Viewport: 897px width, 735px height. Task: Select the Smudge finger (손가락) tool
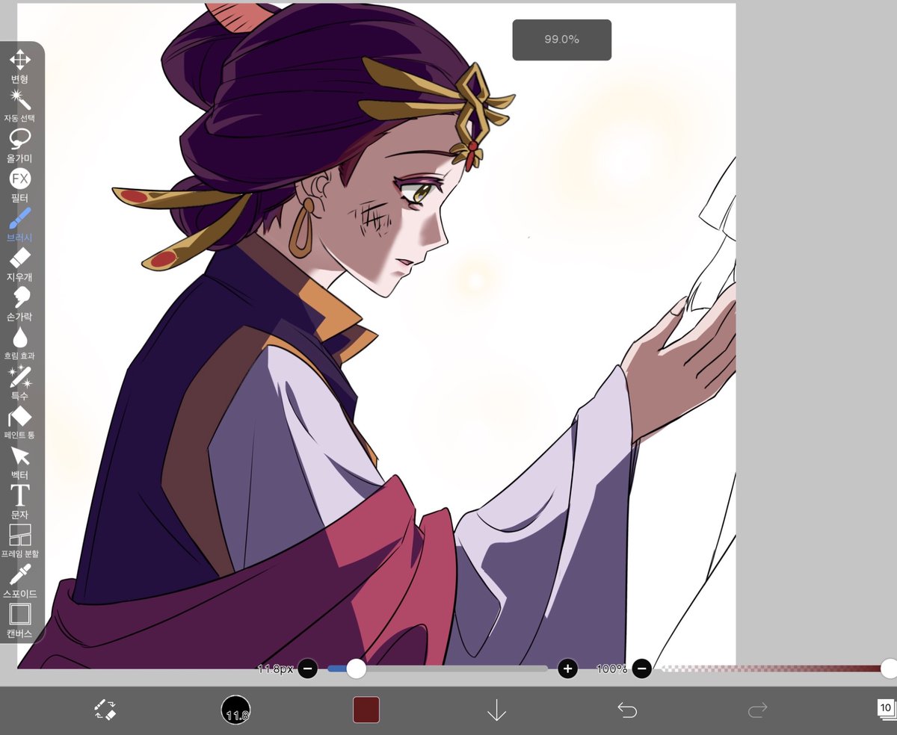click(x=19, y=304)
